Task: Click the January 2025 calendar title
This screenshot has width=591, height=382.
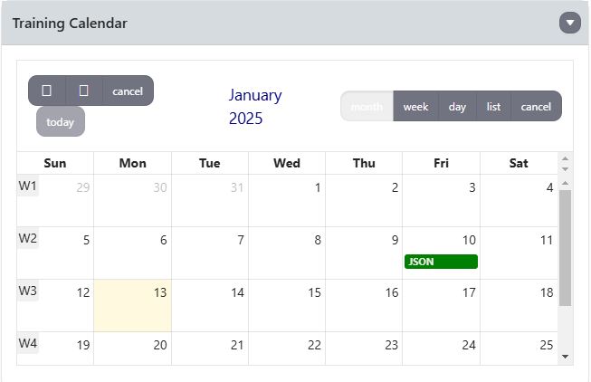Action: [x=255, y=106]
